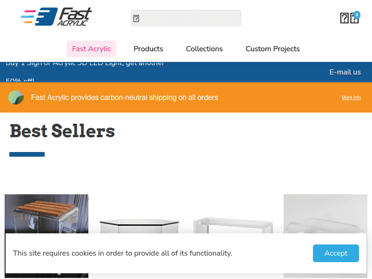This screenshot has width=372, height=279.
Task: Click the carbon-neutral shipping banner text
Action: 124,98
